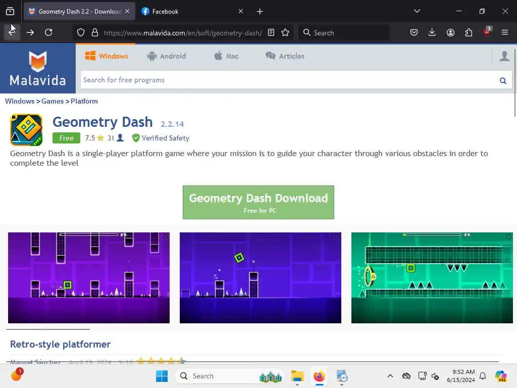
Task: Select the Android platform menu
Action: (167, 56)
